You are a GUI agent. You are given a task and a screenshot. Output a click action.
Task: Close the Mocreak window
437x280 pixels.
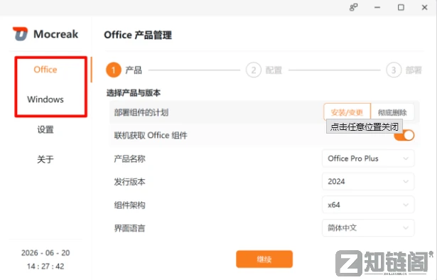424,7
